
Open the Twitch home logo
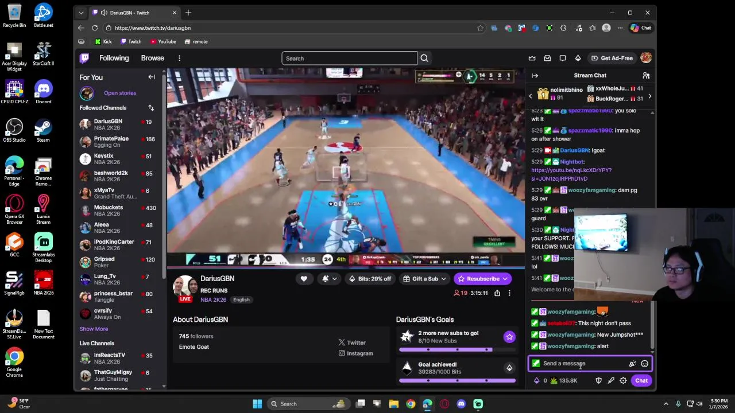84,58
